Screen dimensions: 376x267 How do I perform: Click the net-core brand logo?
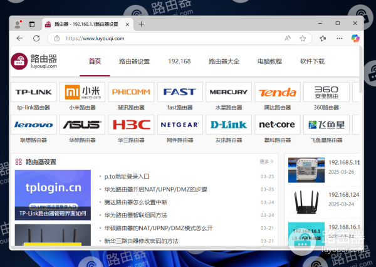click(278, 125)
